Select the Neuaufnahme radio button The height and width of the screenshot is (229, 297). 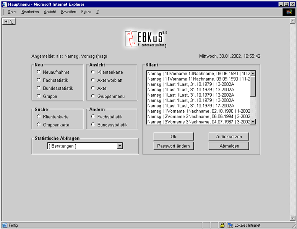click(39, 72)
